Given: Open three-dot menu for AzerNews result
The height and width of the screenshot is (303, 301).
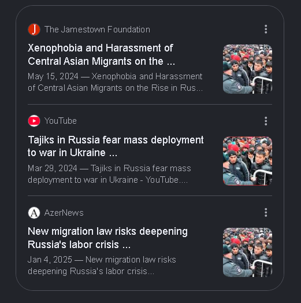Looking at the screenshot, I should [266, 213].
